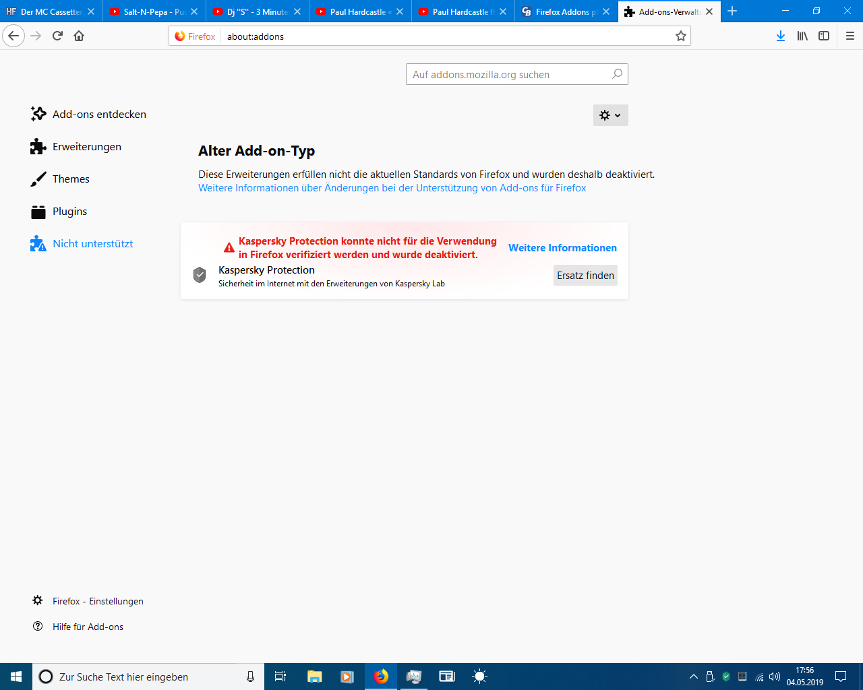Click the Firefox taskbar icon
This screenshot has height=690, width=863.
pyautogui.click(x=381, y=677)
